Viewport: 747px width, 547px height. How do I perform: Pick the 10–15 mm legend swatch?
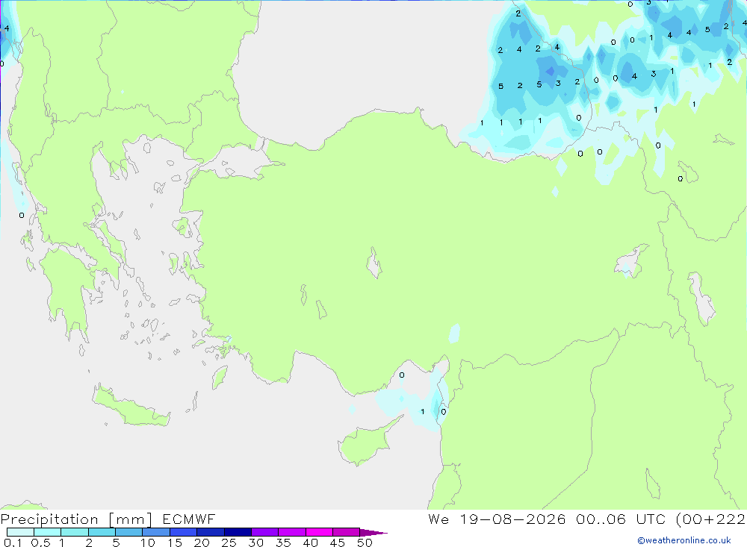click(156, 532)
